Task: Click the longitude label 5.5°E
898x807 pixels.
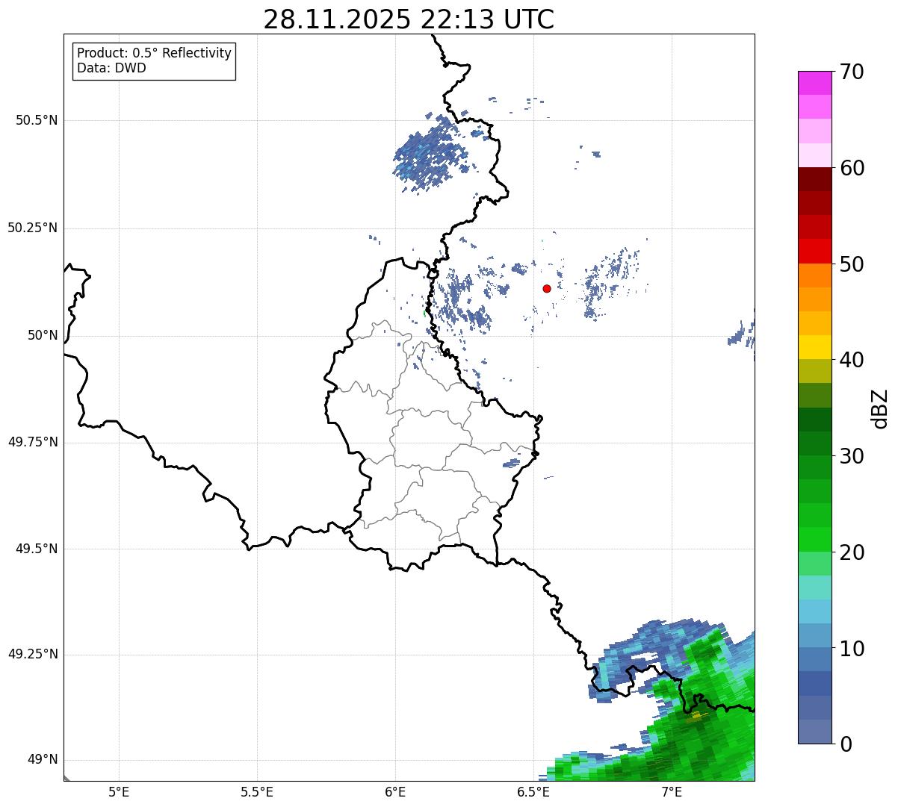Action: (257, 792)
